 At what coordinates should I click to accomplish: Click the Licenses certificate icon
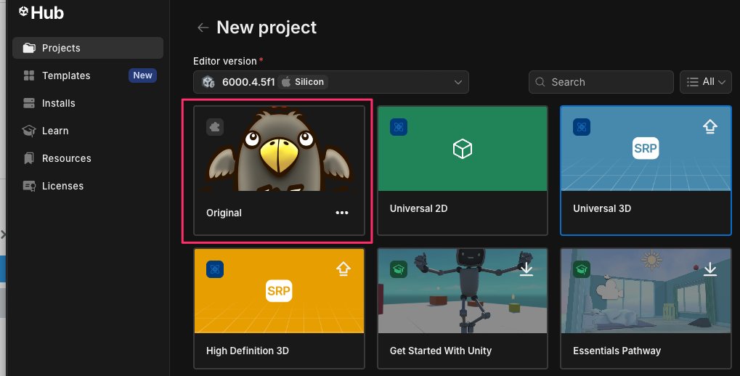click(x=29, y=186)
